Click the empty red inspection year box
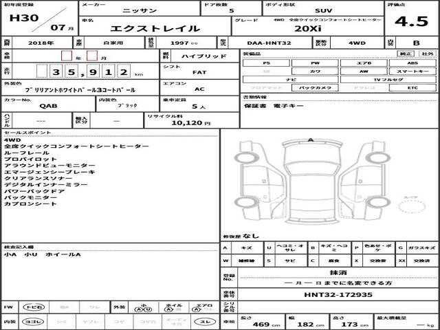440x330 pixels. click(65, 56)
